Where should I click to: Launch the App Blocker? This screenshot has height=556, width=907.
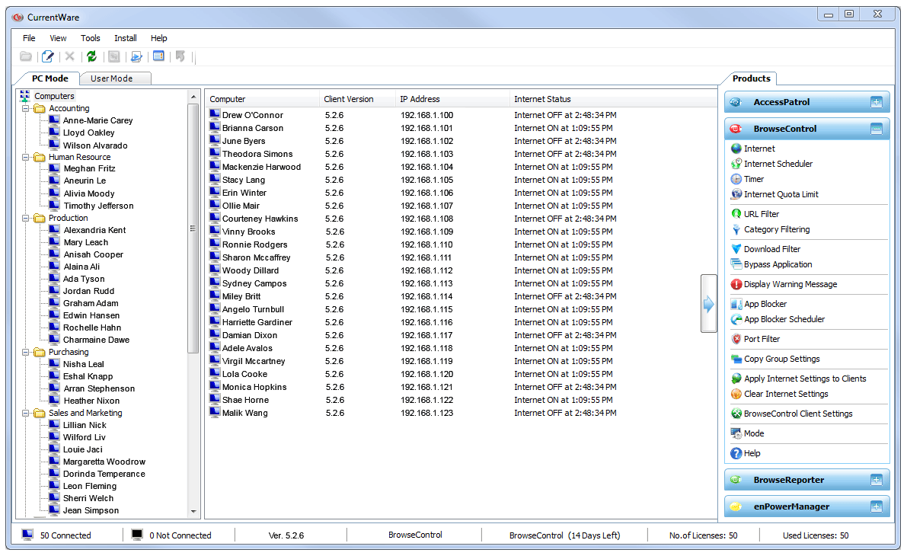tap(764, 304)
